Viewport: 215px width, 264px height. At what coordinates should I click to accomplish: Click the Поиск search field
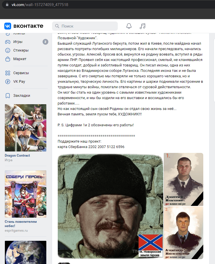(x=85, y=26)
